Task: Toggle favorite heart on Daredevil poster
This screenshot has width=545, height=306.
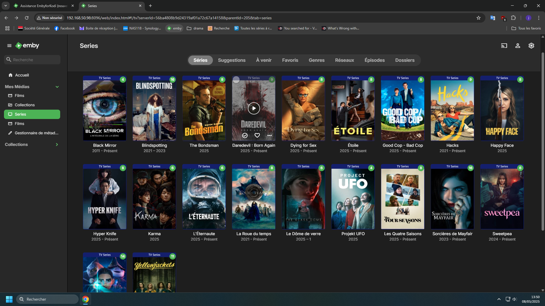Action: [257, 135]
